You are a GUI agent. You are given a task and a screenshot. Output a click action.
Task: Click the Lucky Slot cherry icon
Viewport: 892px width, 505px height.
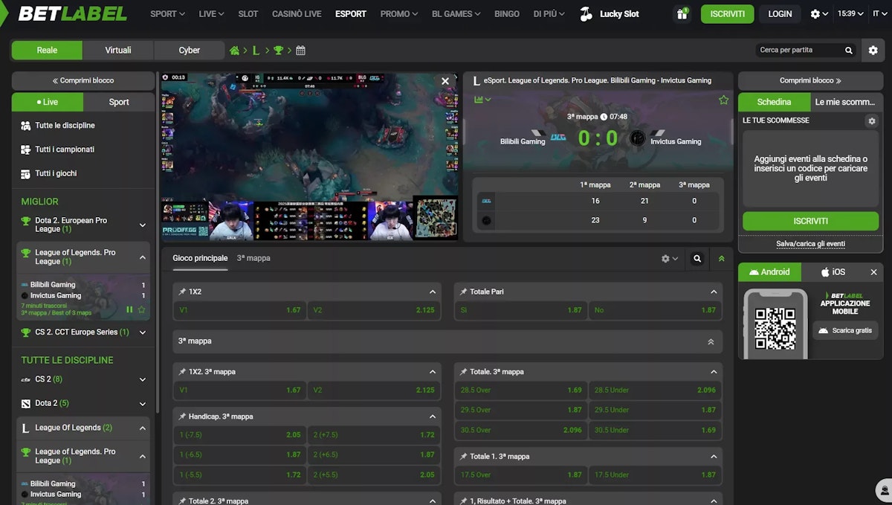click(x=586, y=13)
